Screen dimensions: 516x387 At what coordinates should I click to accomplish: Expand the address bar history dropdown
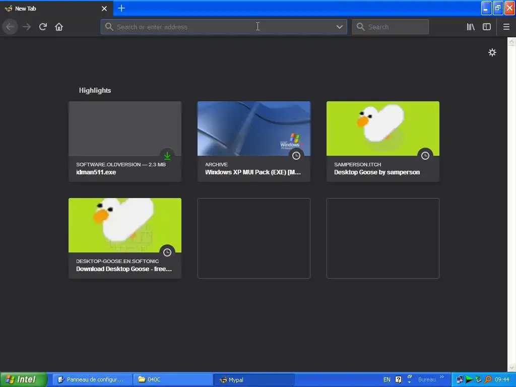[x=340, y=27]
